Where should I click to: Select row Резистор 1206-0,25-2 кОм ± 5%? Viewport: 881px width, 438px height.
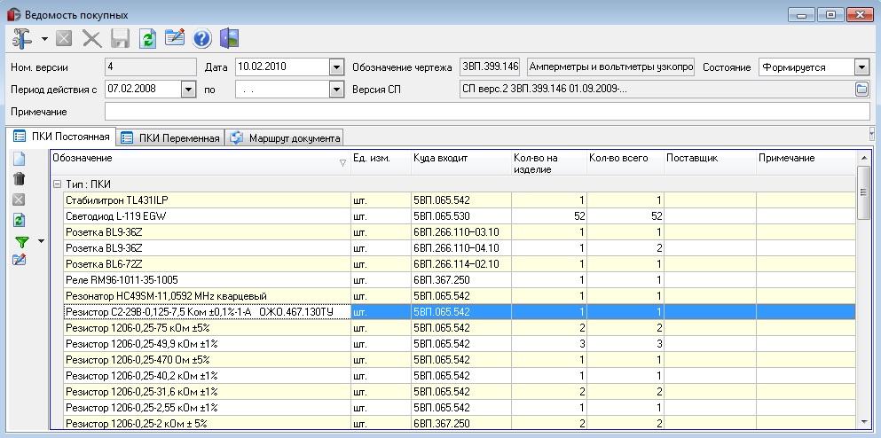point(460,424)
